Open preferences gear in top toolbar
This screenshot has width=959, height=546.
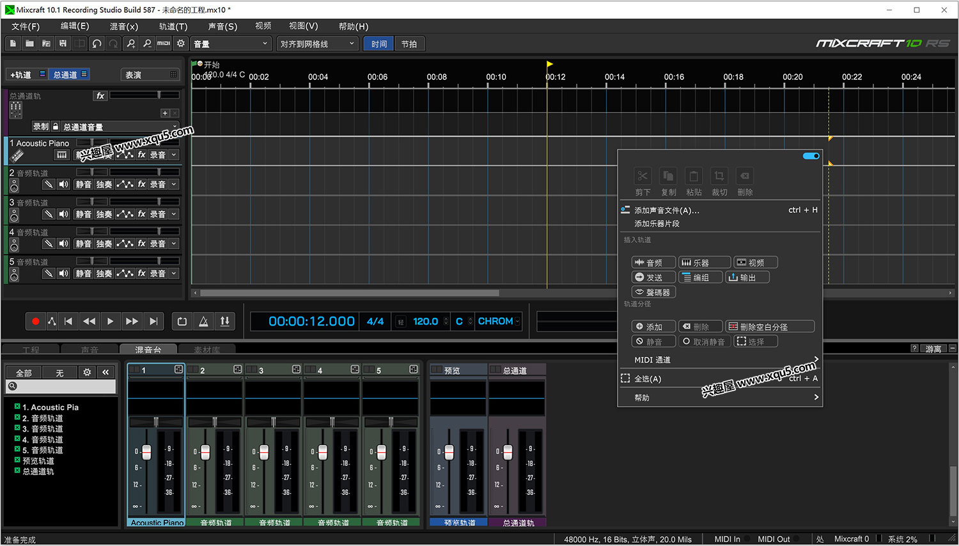tap(181, 43)
